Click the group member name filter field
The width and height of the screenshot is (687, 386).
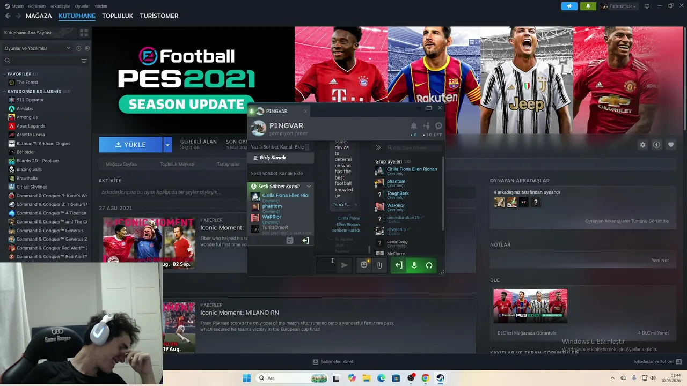pyautogui.click(x=415, y=147)
